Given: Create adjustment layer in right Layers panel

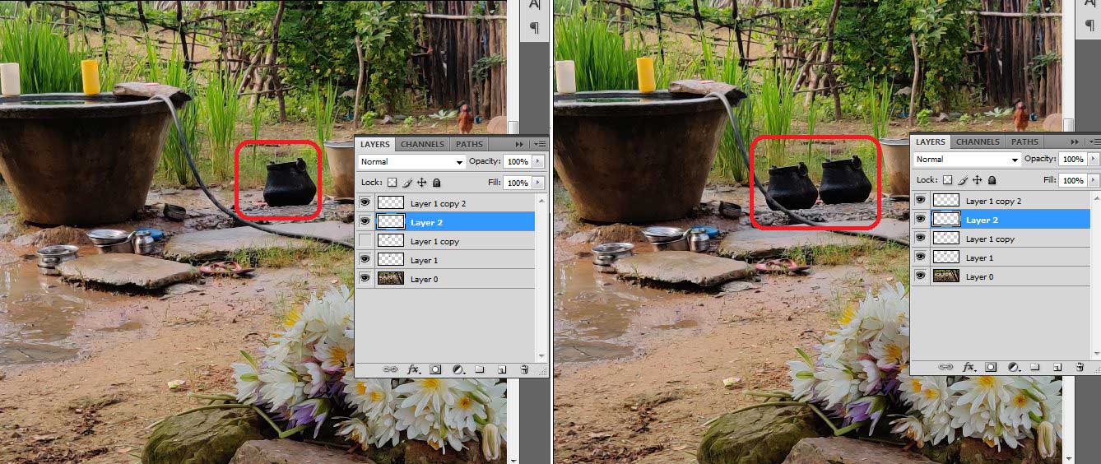Looking at the screenshot, I should 1014,367.
